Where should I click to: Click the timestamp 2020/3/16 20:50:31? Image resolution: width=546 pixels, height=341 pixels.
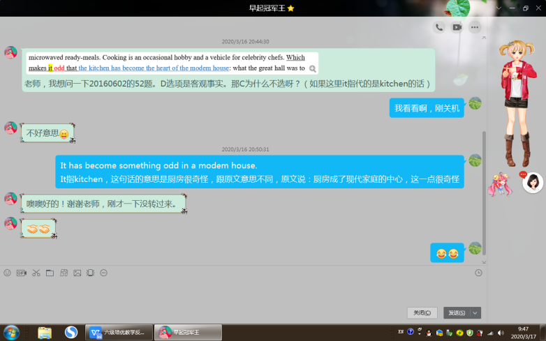(x=245, y=149)
